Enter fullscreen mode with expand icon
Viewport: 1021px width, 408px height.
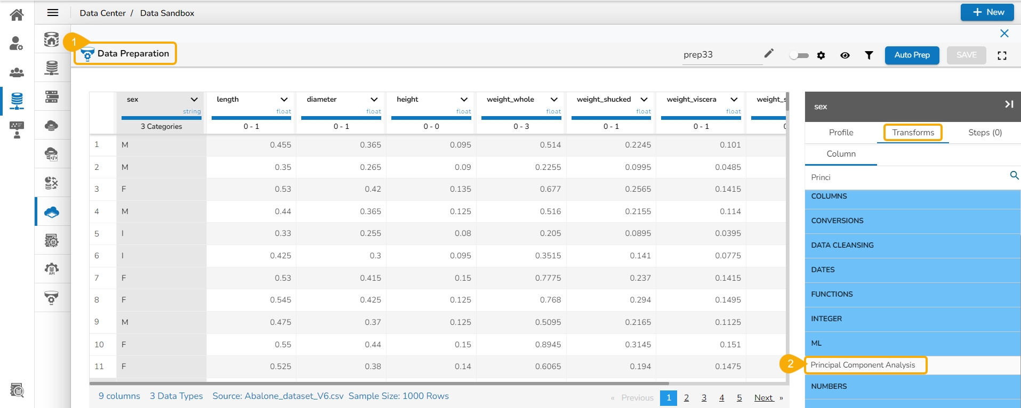(1002, 55)
